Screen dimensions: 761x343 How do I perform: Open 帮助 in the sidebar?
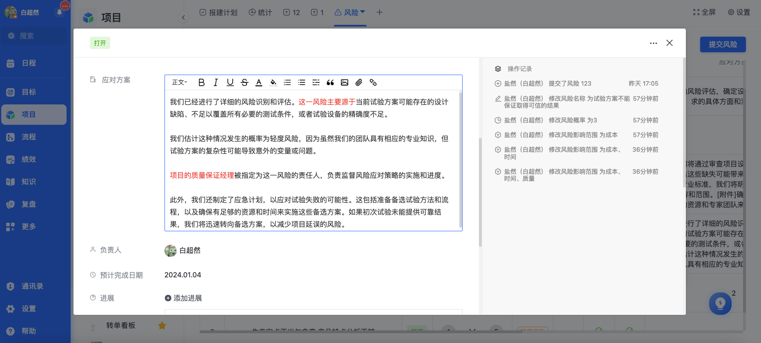click(x=34, y=331)
